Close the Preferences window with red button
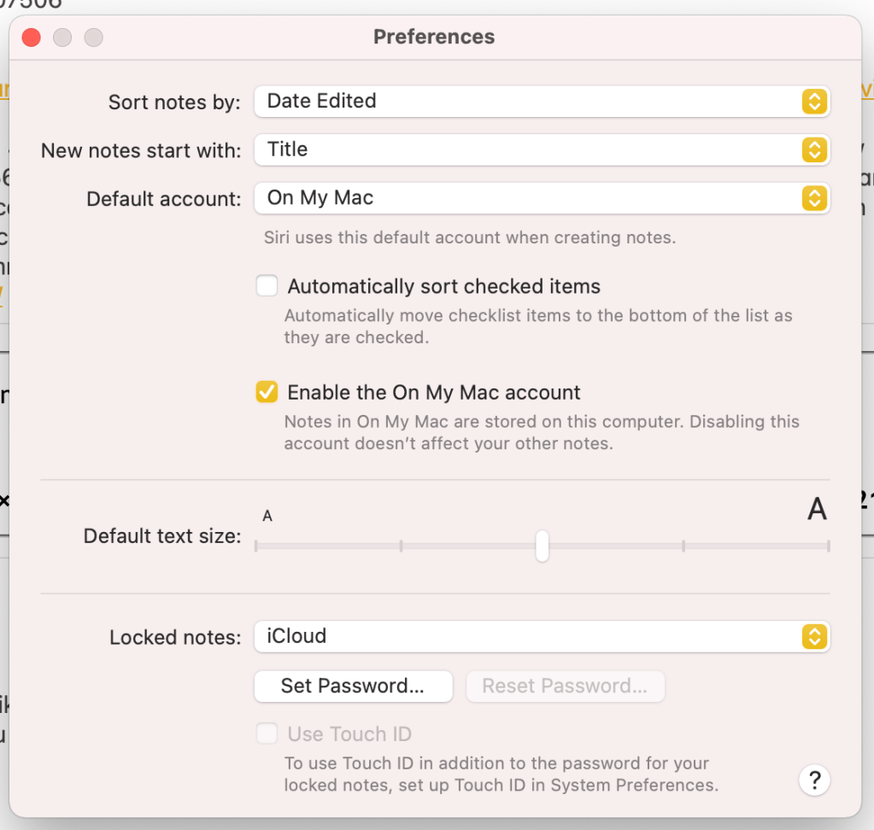 click(x=32, y=38)
